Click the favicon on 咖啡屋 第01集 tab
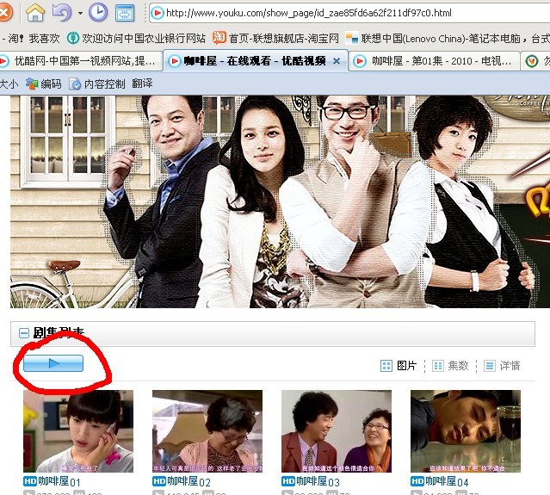The height and width of the screenshot is (495, 550). (x=360, y=62)
